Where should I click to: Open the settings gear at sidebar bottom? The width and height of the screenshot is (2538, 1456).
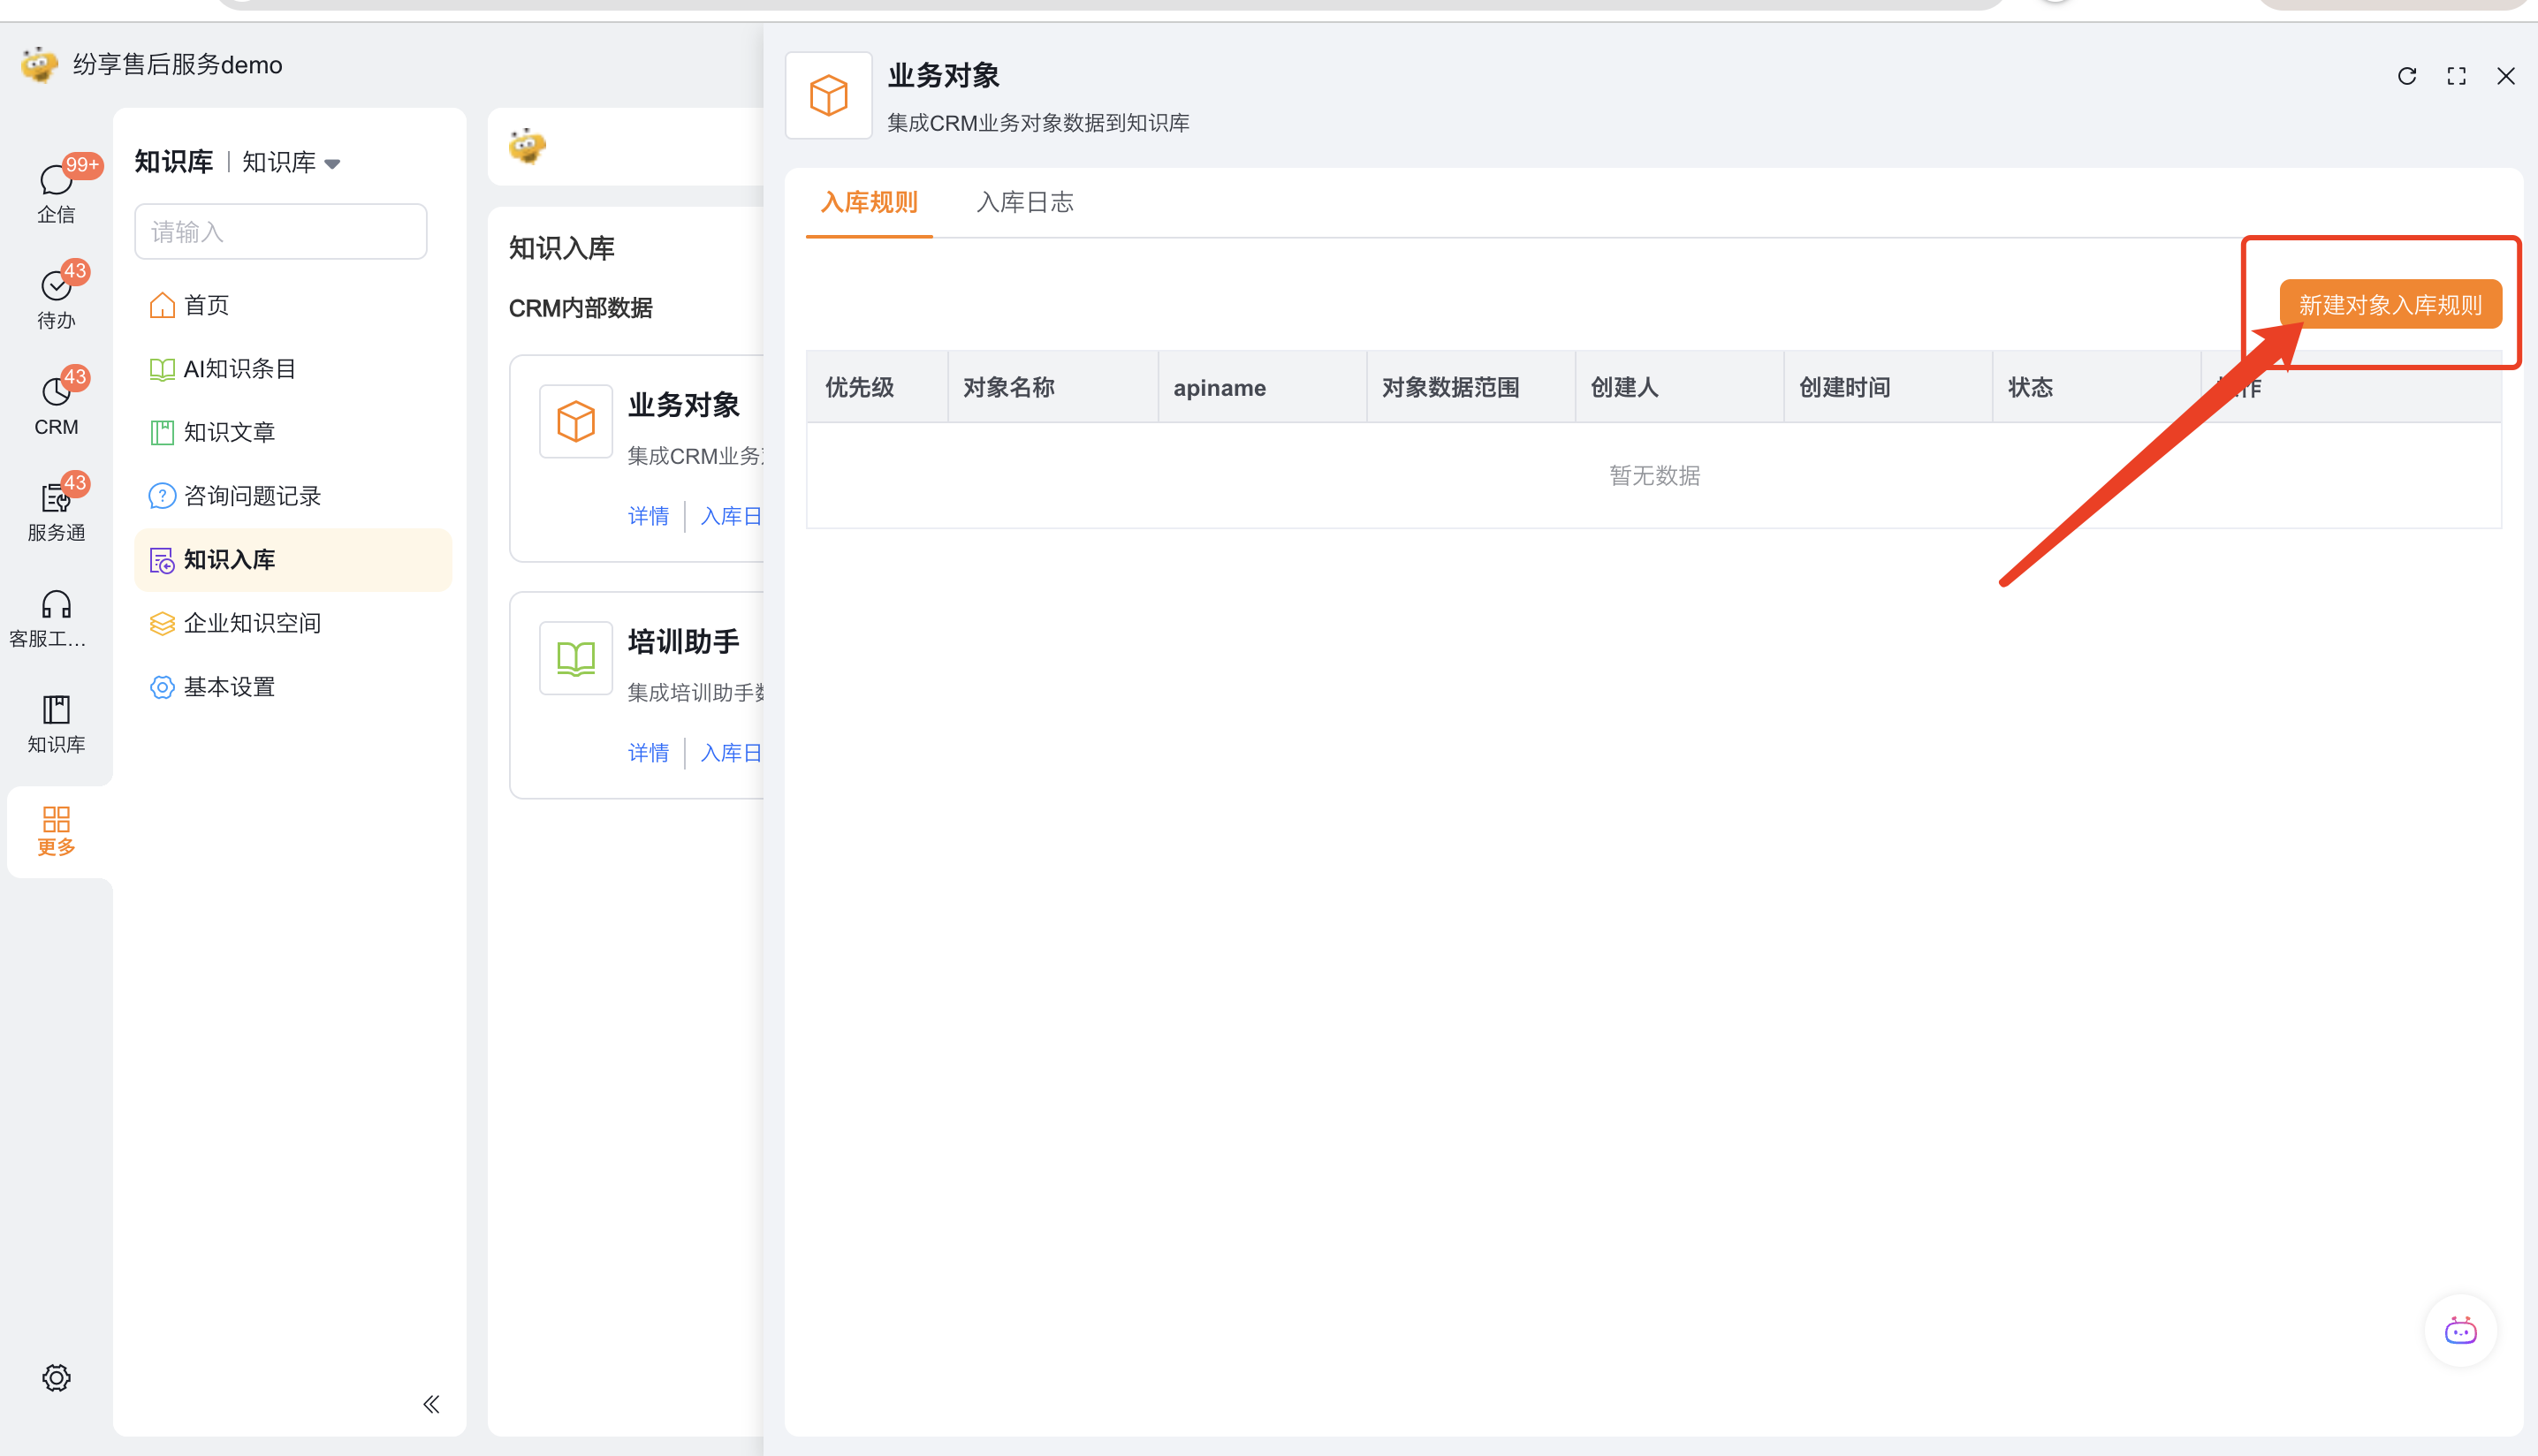(x=56, y=1377)
